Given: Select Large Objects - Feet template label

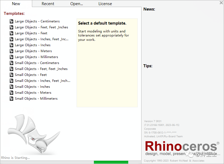Looking at the screenshot, I should (31, 33).
